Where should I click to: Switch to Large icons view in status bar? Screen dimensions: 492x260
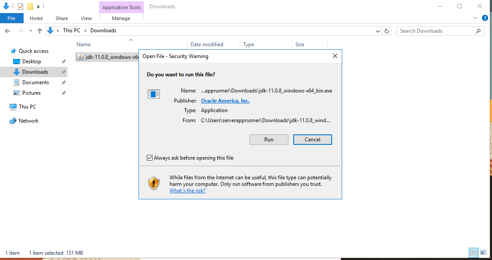point(483,253)
